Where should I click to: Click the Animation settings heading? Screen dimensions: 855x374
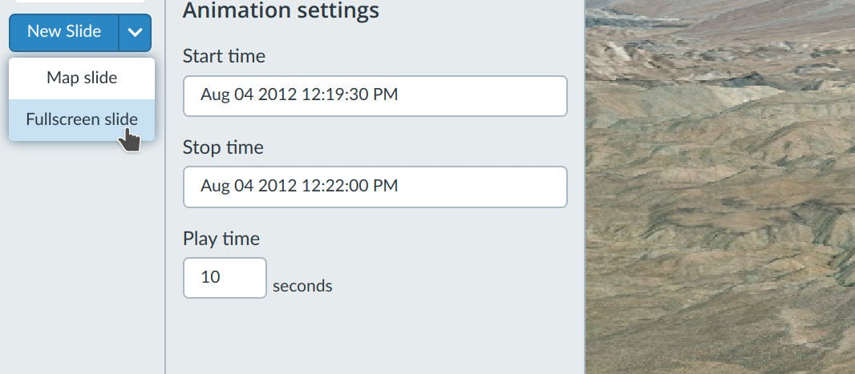click(x=281, y=10)
